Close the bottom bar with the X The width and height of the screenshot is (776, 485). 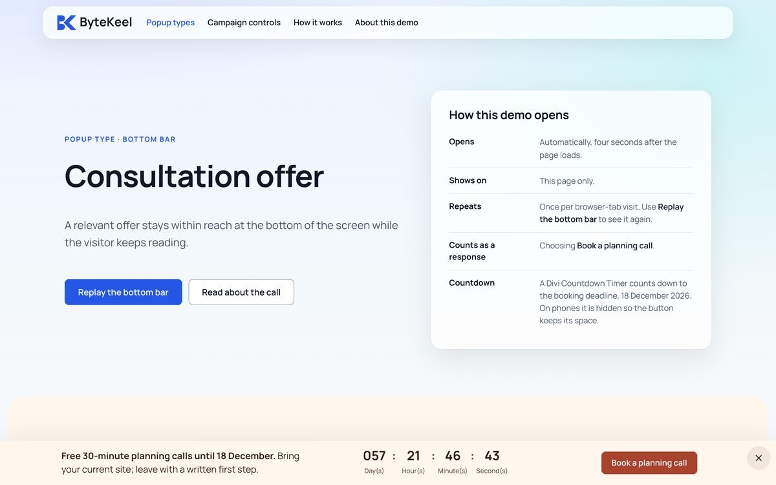coord(759,458)
